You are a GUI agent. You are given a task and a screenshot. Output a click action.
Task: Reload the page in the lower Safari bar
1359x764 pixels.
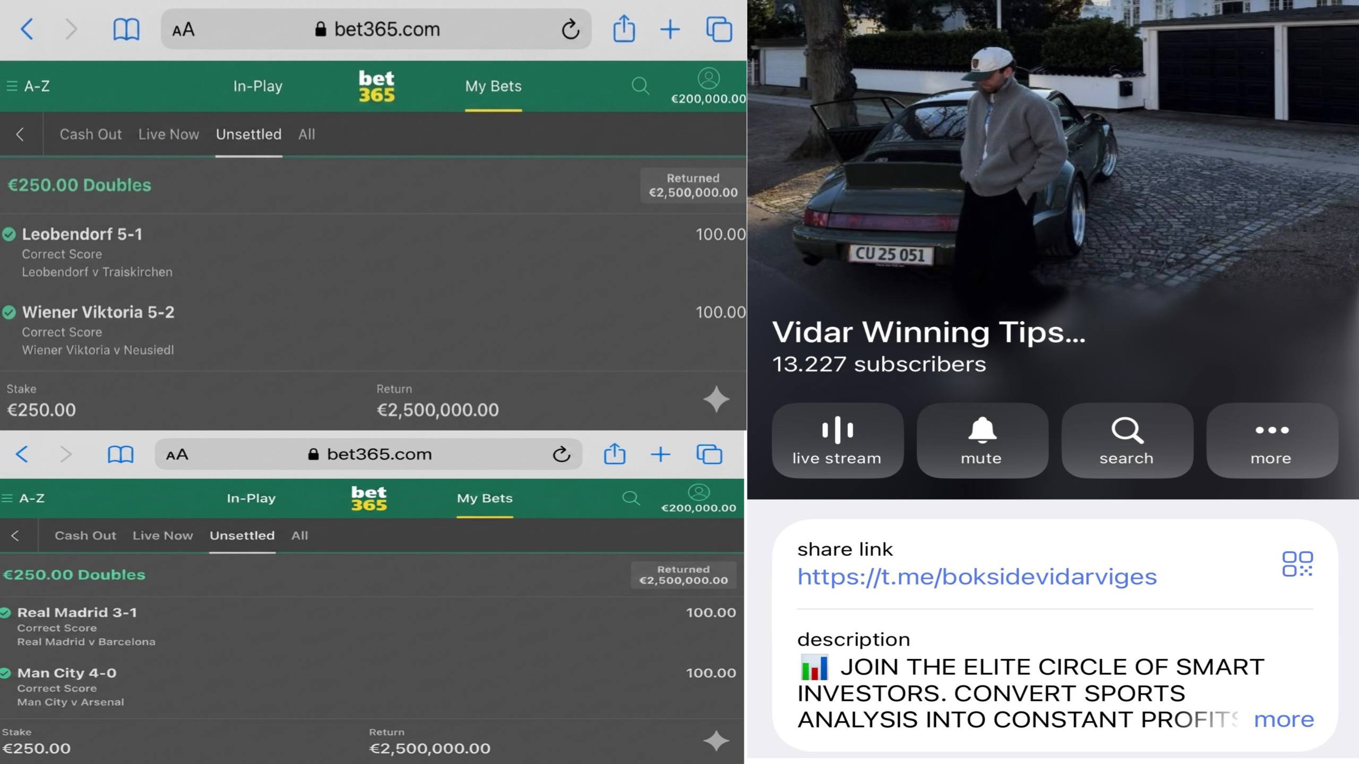pyautogui.click(x=562, y=454)
